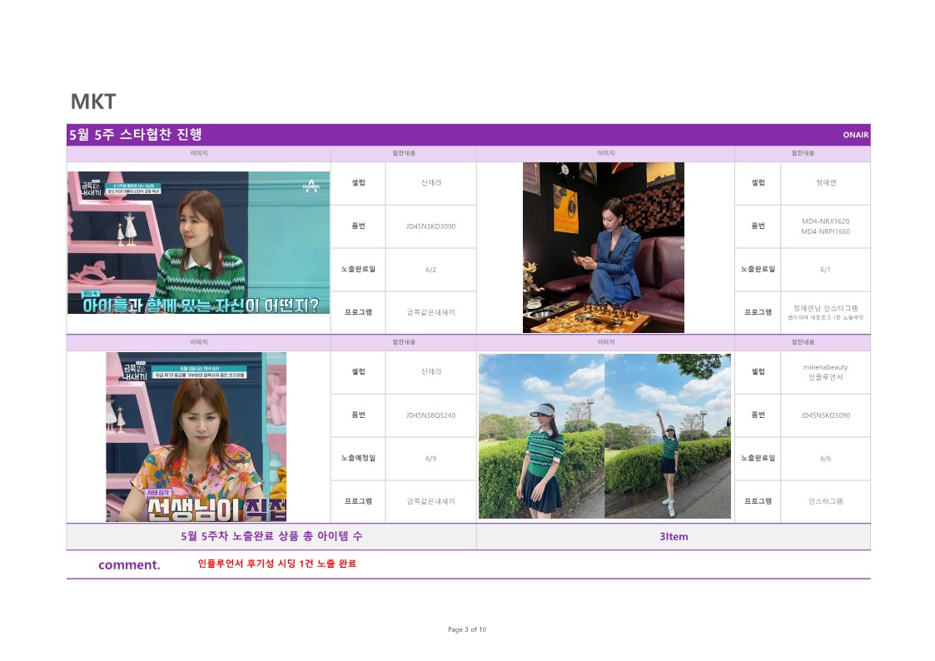The width and height of the screenshot is (935, 661).
Task: Select the red comment 인플루언서 후기성 시딩 1건 노출 완료
Action: [x=277, y=564]
